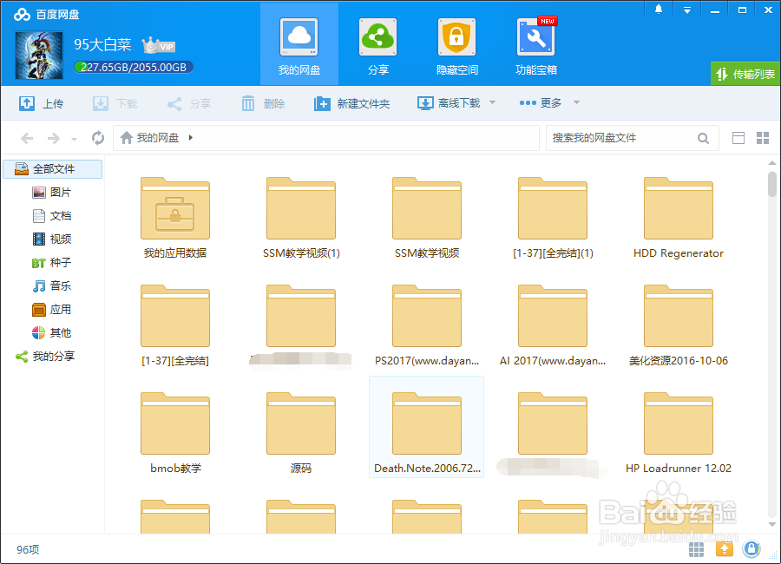781x564 pixels.
Task: Open the 我的网盘 tab
Action: point(299,44)
